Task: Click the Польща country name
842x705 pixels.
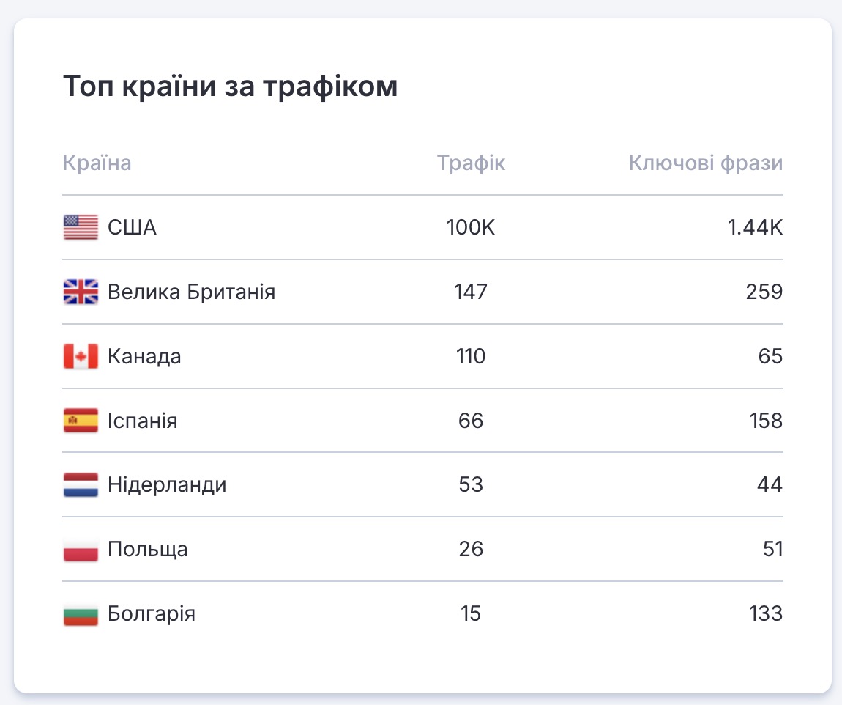Action: [x=147, y=550]
